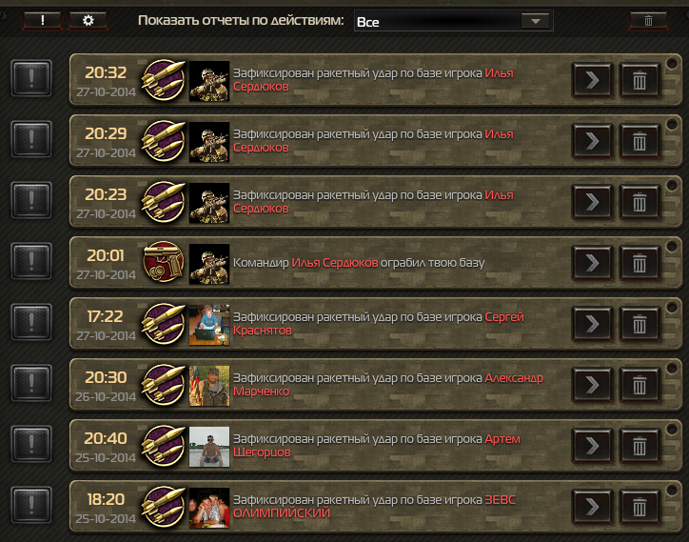Click player name Сергей Краснятов link
Image resolution: width=689 pixels, height=542 pixels.
379,323
